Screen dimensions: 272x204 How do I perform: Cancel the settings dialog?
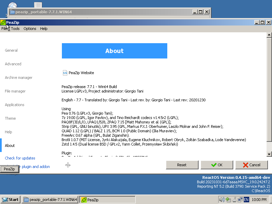tap(252, 165)
